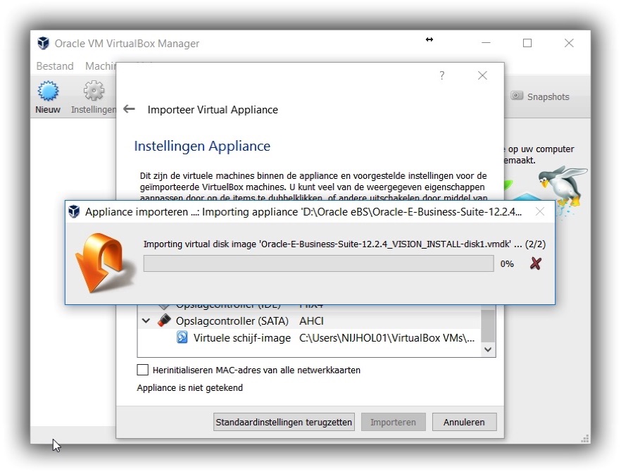Click the 0% progress percentage text
Screen dimensions: 621x474
(x=507, y=264)
